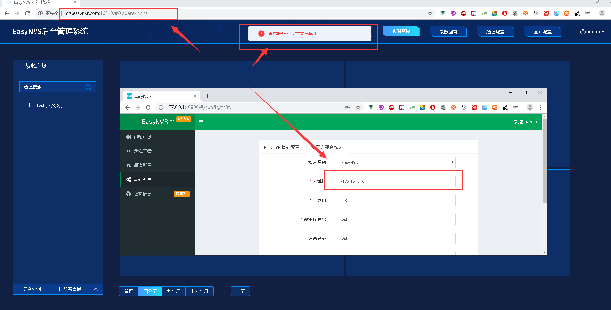The height and width of the screenshot is (310, 611).
Task: Click the channel search magnifier icon
Action: [88, 87]
